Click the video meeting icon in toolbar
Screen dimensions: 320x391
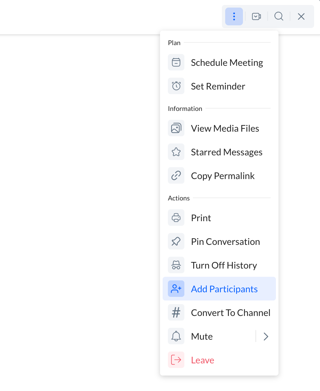point(256,16)
